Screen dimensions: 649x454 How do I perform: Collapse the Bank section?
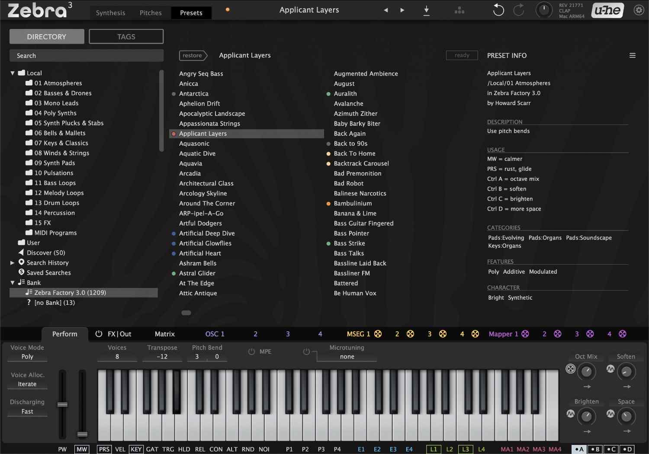12,282
